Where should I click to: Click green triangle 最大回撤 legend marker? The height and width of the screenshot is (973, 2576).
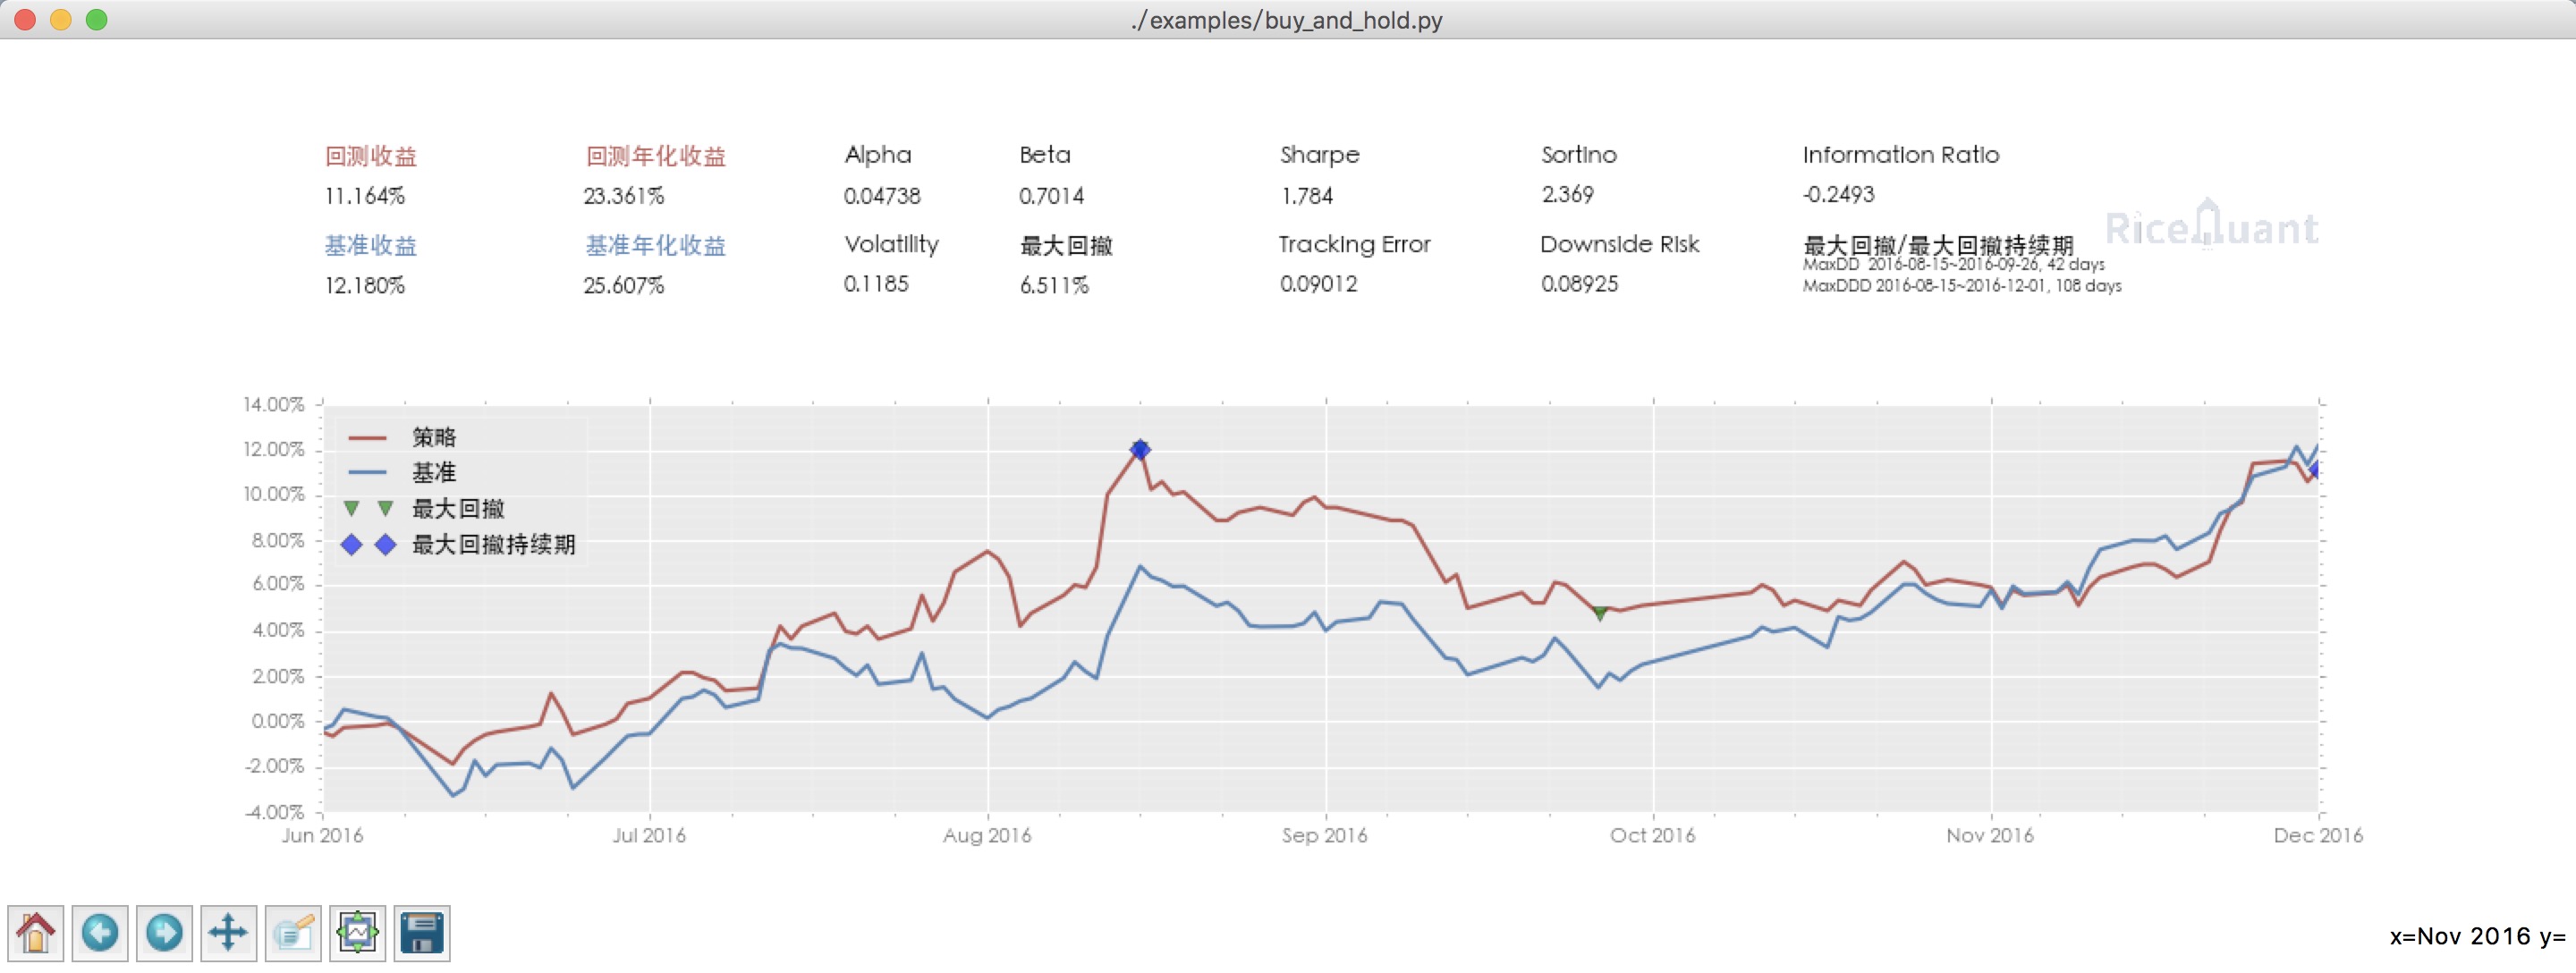(351, 508)
